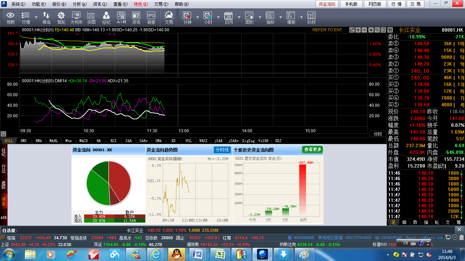
Task: Click the split-panel layout chart icon
Action: coord(383,30)
